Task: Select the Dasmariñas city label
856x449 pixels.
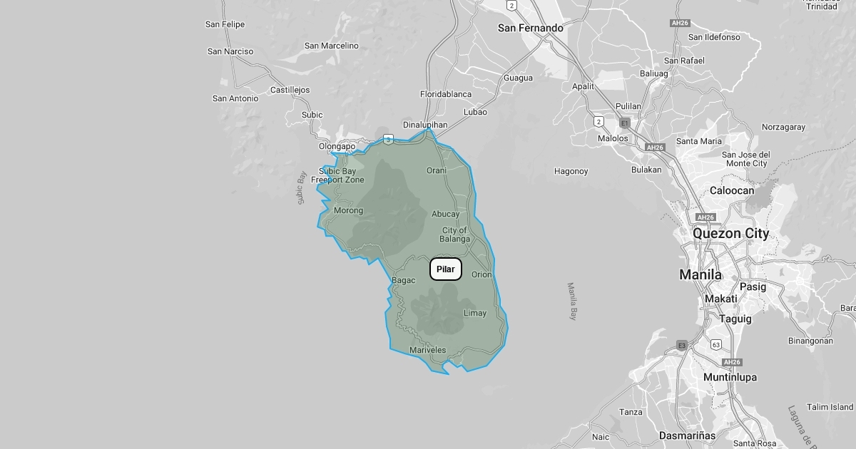Action: click(687, 435)
